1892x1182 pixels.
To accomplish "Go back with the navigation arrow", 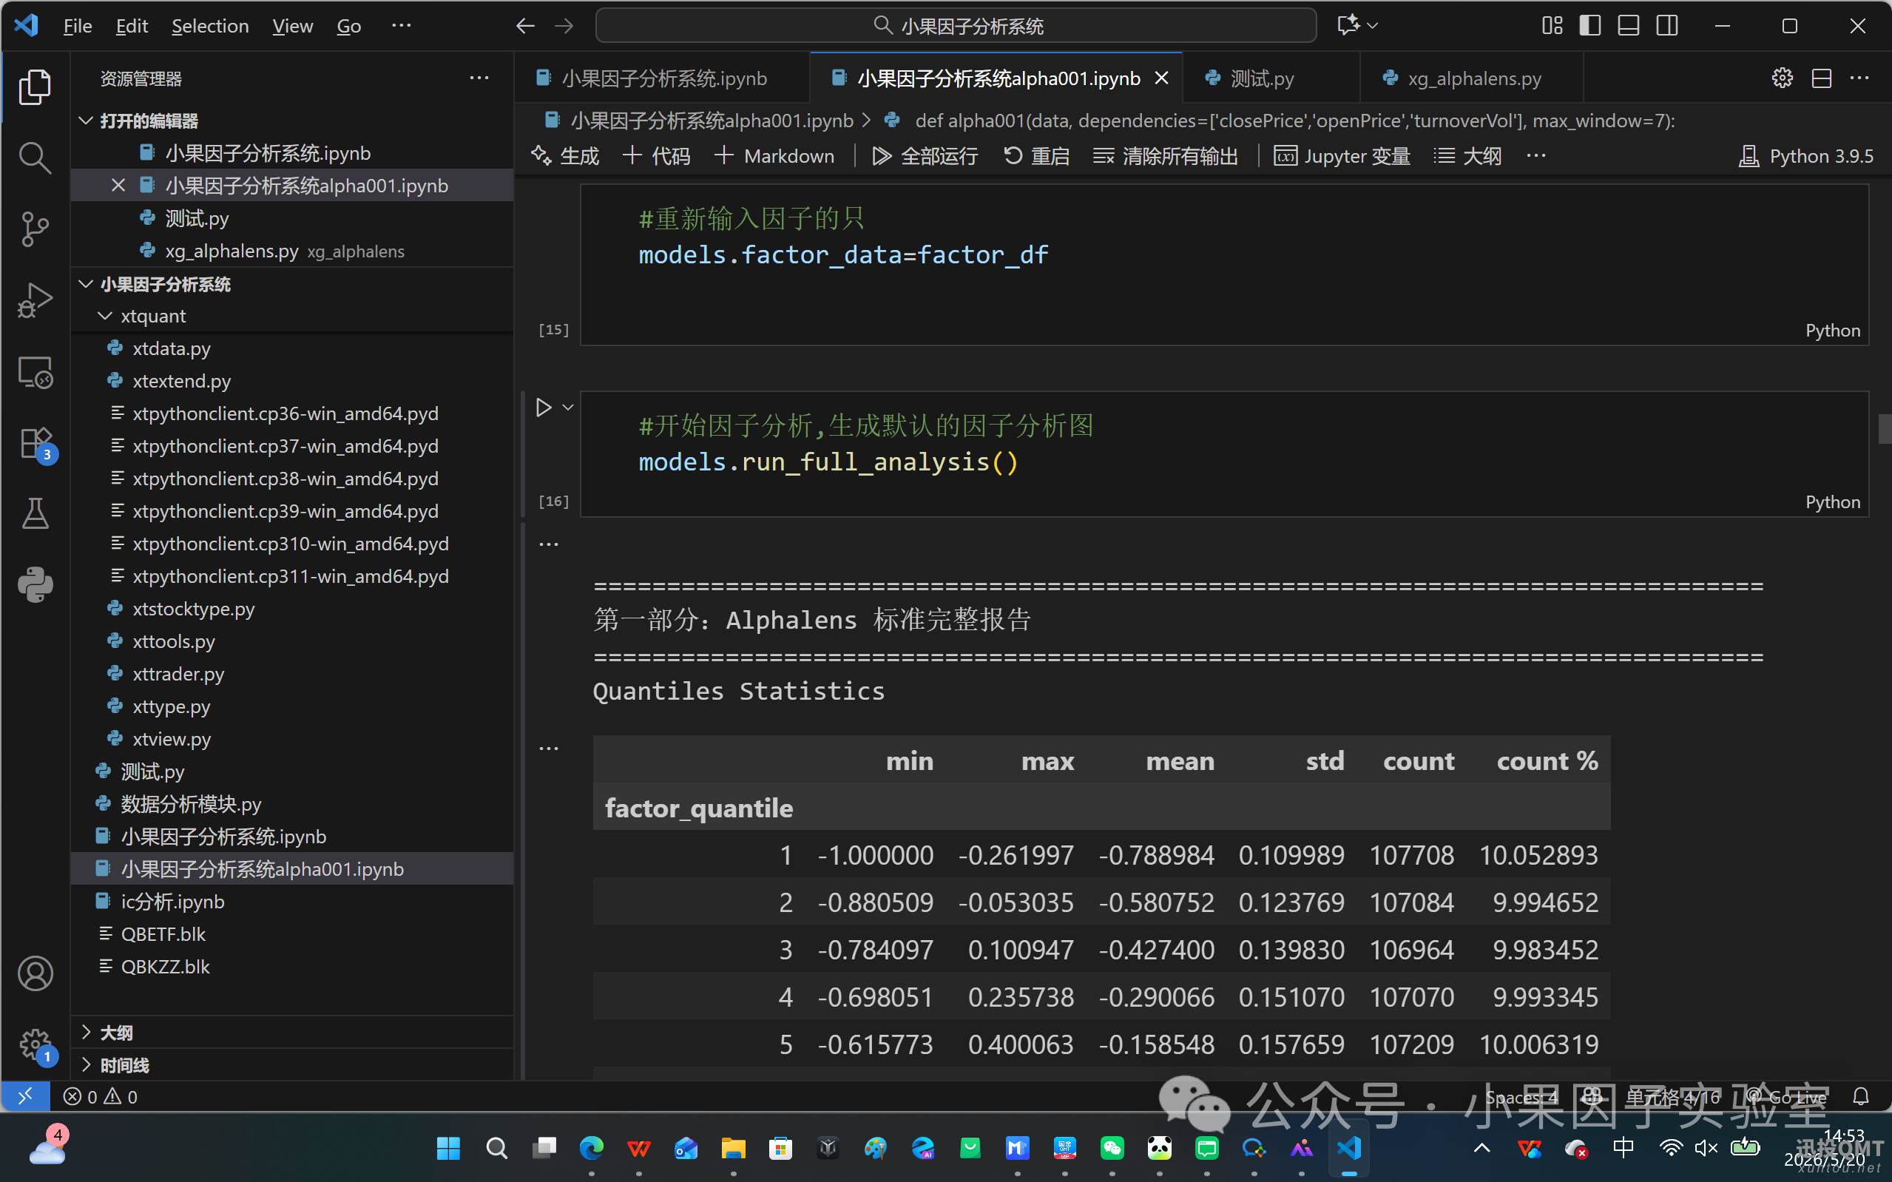I will tap(525, 26).
